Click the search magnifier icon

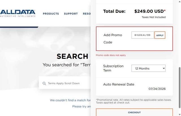44,83
